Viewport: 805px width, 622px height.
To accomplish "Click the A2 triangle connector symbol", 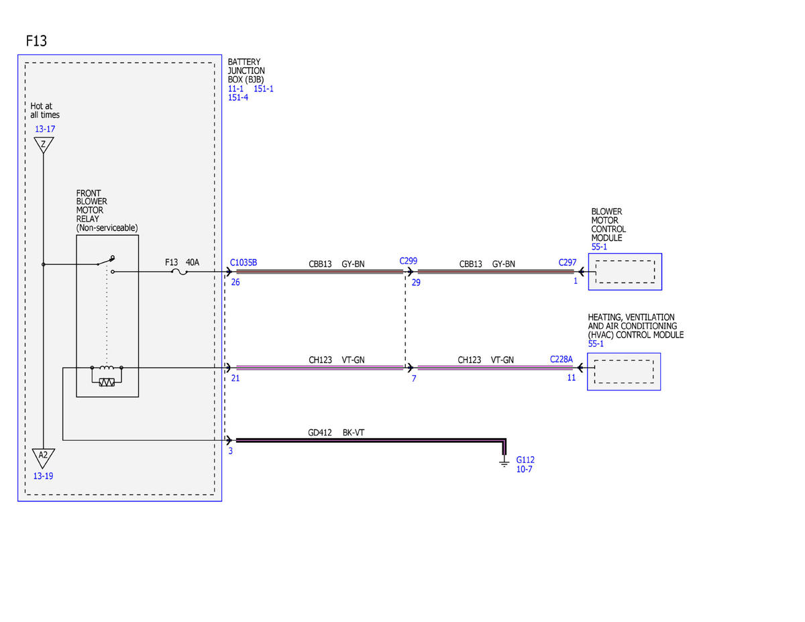I will click(43, 457).
